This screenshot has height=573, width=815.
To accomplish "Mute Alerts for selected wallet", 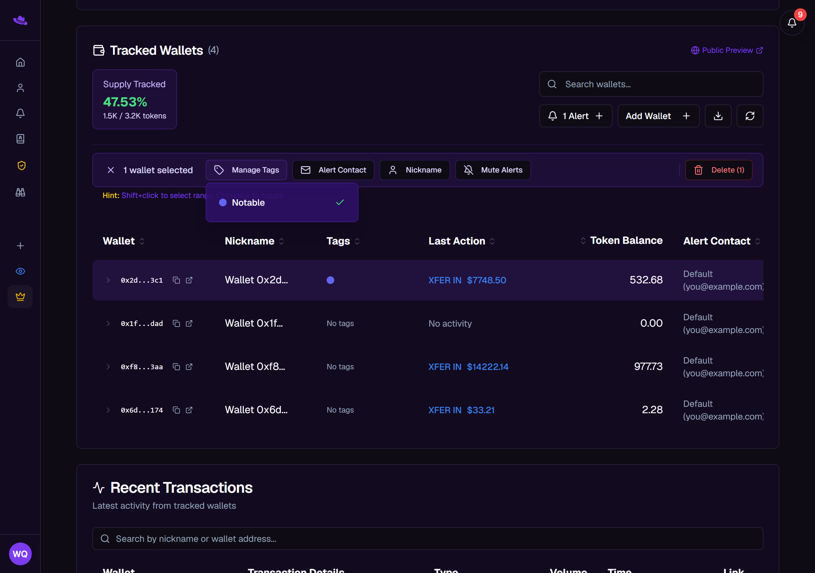I will pos(493,170).
